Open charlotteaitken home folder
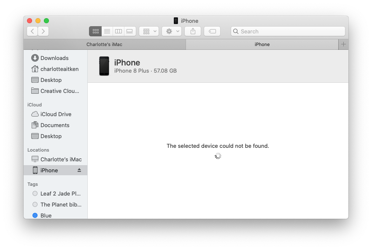This screenshot has height=250, width=372. 56,69
